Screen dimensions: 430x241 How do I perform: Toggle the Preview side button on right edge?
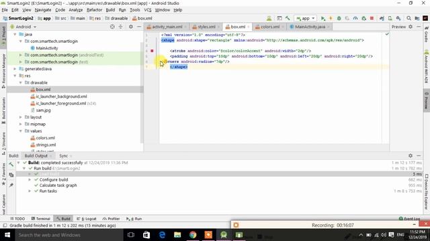pos(427,100)
